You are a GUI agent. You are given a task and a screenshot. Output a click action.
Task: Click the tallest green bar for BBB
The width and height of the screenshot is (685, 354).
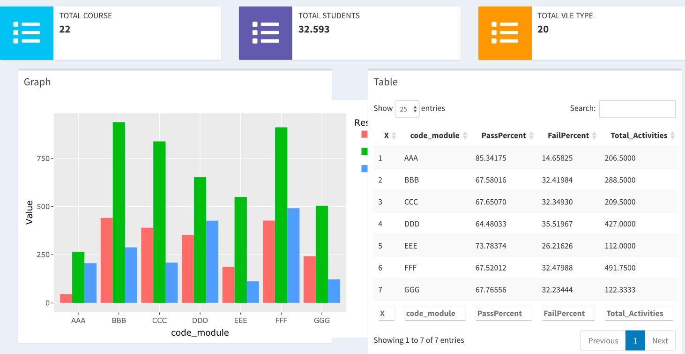click(x=119, y=212)
